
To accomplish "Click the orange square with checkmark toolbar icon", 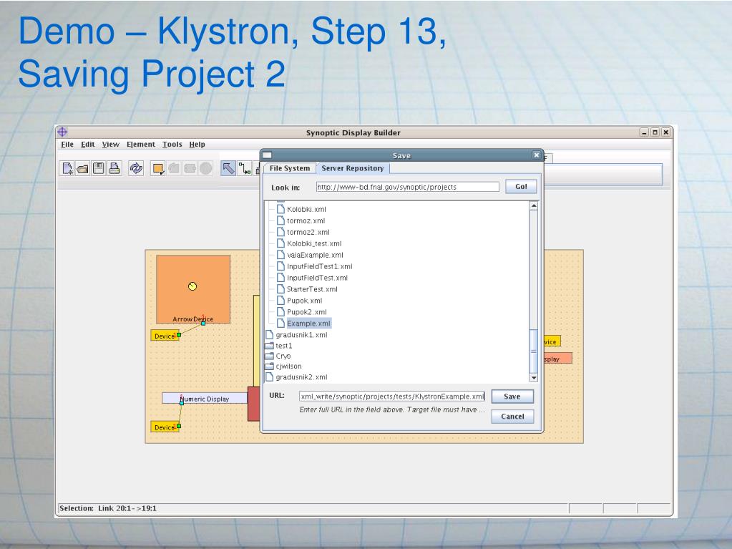I will pos(158,168).
